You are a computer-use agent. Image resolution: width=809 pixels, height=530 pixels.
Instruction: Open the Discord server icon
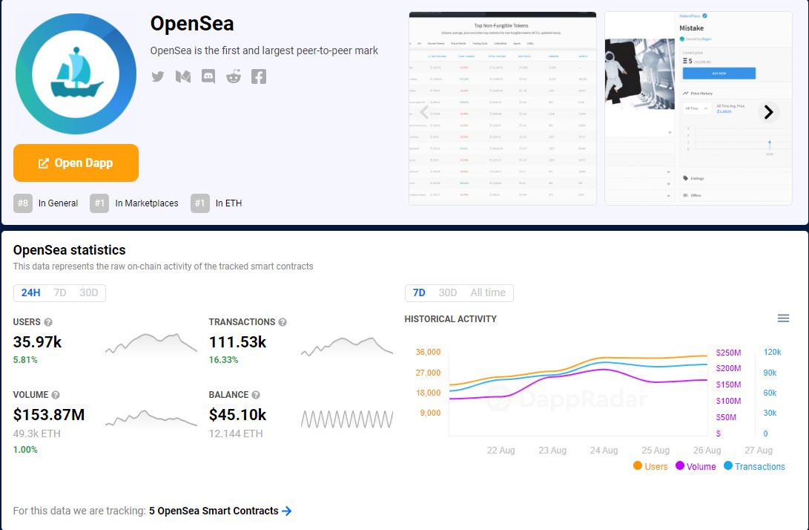pyautogui.click(x=208, y=76)
